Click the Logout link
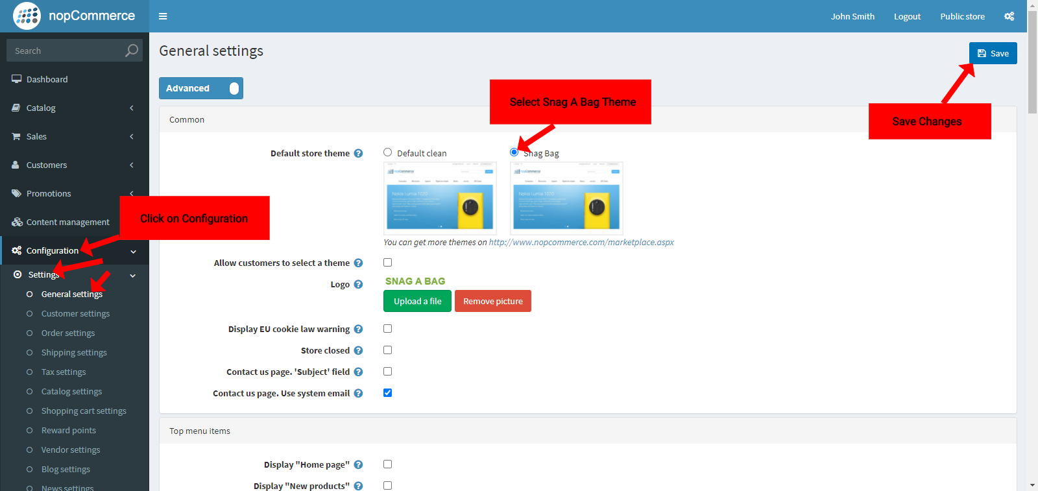This screenshot has width=1038, height=491. [x=907, y=16]
